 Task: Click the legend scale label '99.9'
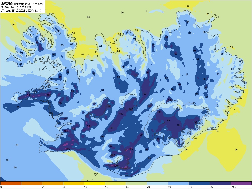pos(233,187)
